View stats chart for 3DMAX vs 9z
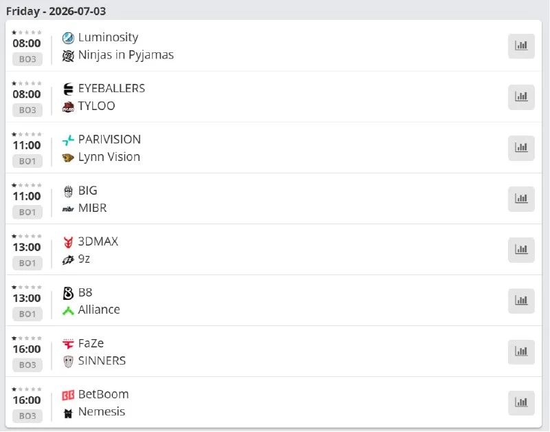The image size is (550, 432). 521,250
